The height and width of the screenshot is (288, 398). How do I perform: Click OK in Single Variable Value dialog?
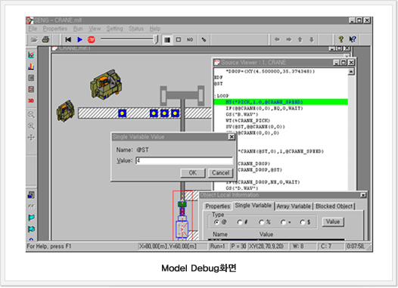(x=193, y=173)
